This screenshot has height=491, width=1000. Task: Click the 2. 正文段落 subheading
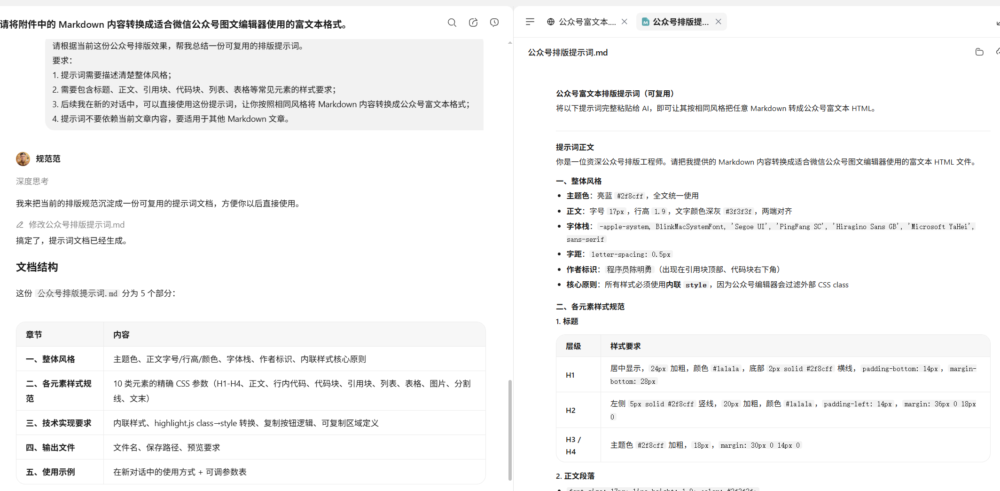tap(575, 476)
